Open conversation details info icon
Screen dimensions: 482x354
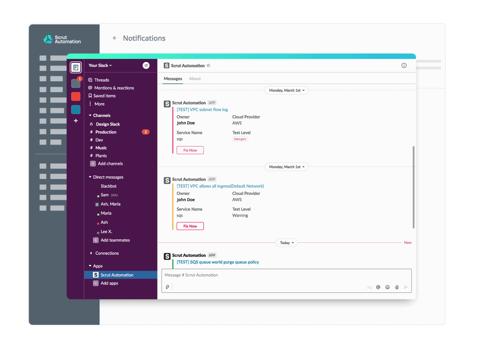click(404, 66)
